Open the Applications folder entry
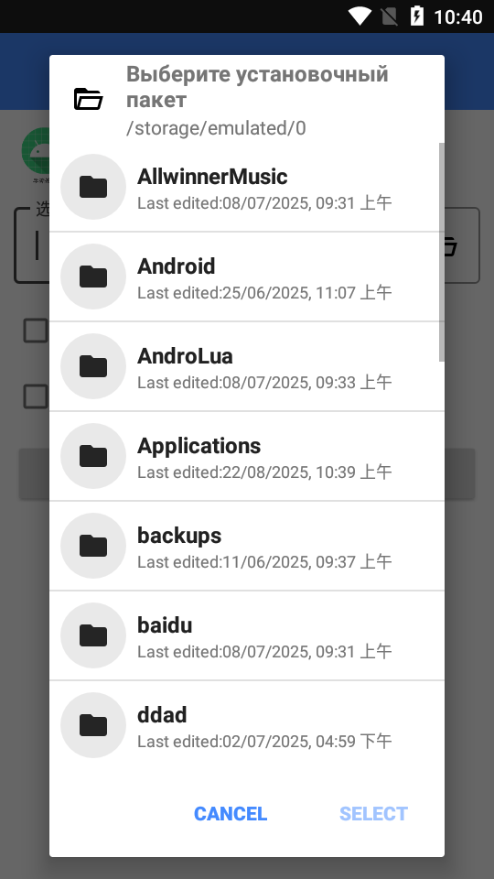Screen dimensions: 494x879 [x=246, y=456]
